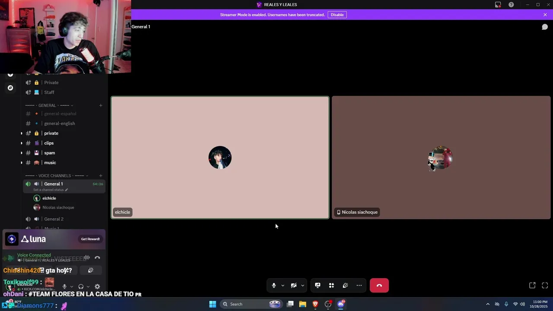The image size is (553, 311).
Task: Open the activities launcher icon
Action: click(x=331, y=286)
